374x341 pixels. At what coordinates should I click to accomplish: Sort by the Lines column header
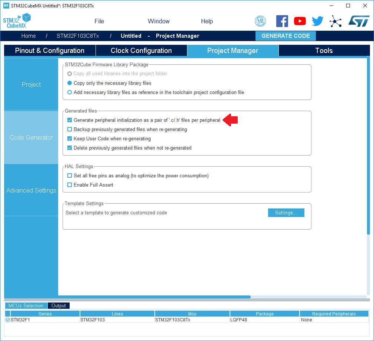tap(117, 314)
